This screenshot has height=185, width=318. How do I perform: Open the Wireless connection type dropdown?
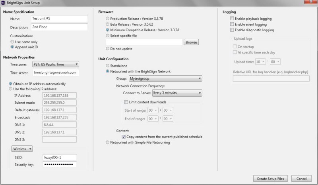coord(22,149)
